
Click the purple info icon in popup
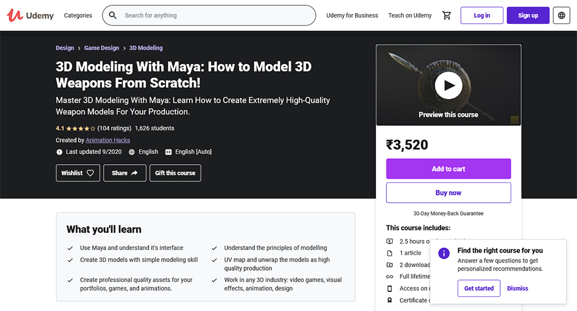pyautogui.click(x=444, y=253)
